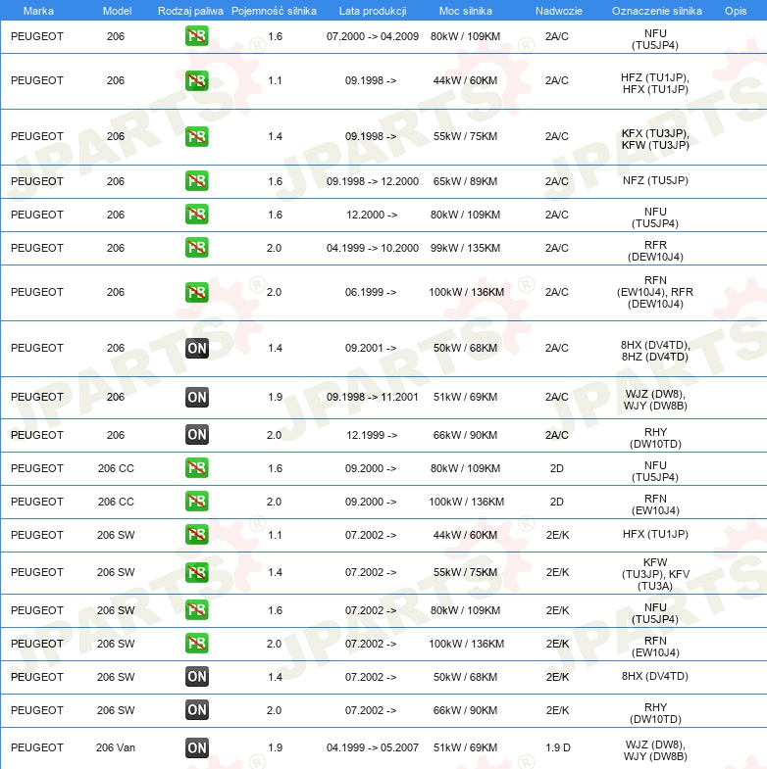Click diesel ON icon for 8HX, 8HZ engine row
This screenshot has width=767, height=769.
tap(196, 348)
